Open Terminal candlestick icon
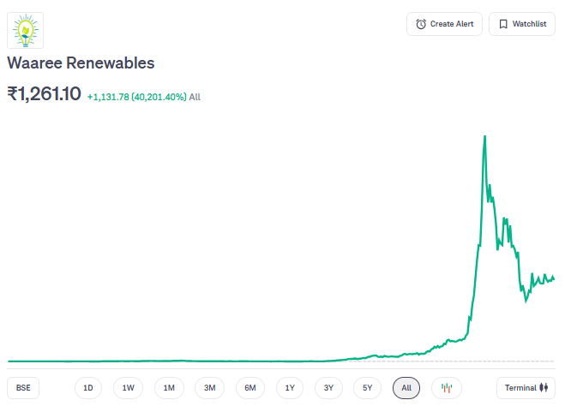Screen dimensions: 571x418 [x=544, y=388]
